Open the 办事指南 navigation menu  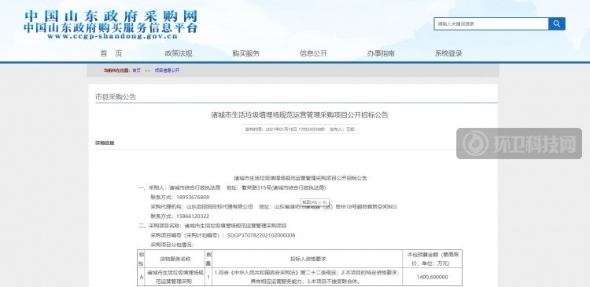pyautogui.click(x=381, y=53)
